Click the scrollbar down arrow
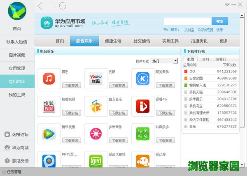The height and width of the screenshot is (176, 247). pyautogui.click(x=242, y=165)
